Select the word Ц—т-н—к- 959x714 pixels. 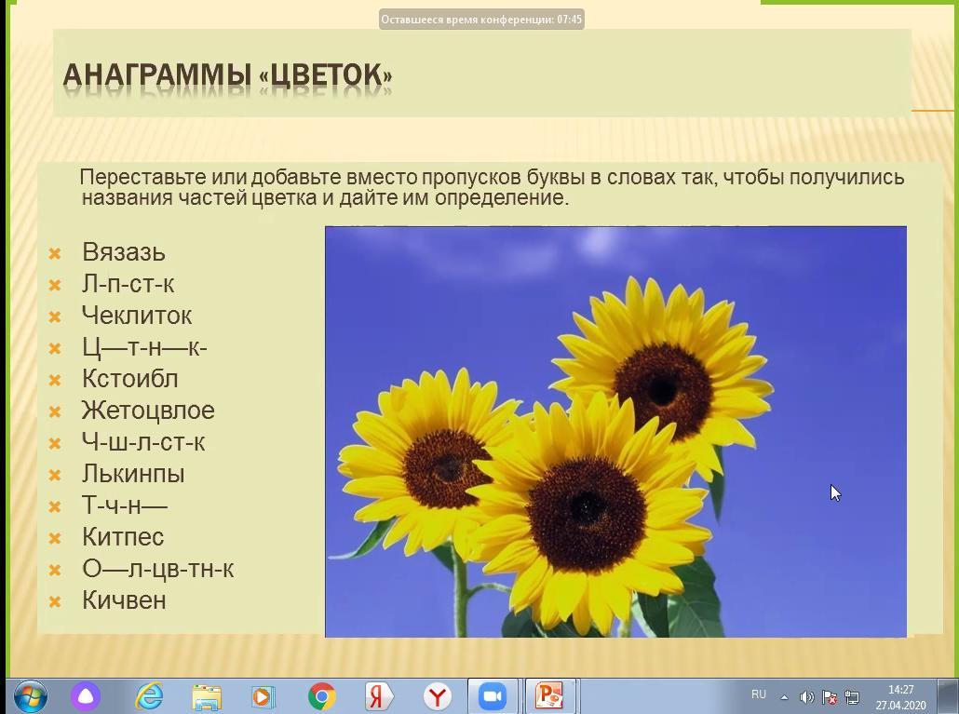tap(144, 347)
